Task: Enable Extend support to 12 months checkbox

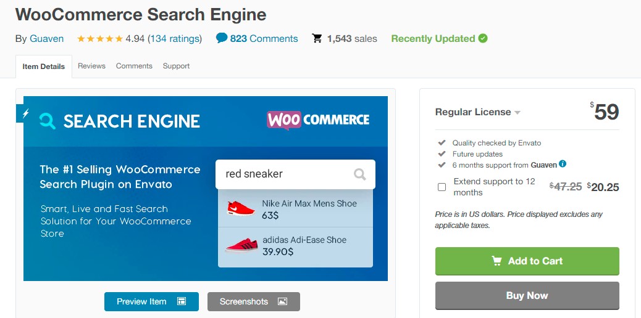Action: click(x=442, y=187)
